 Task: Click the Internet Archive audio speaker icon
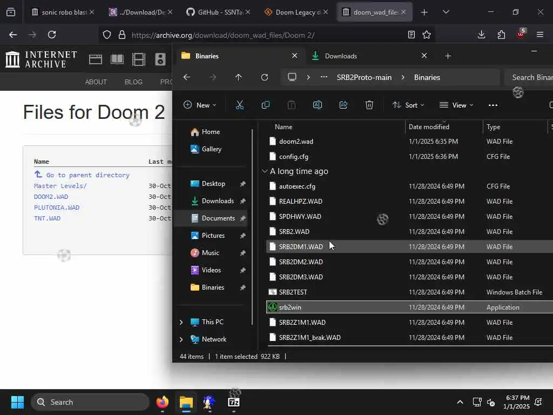[160, 59]
